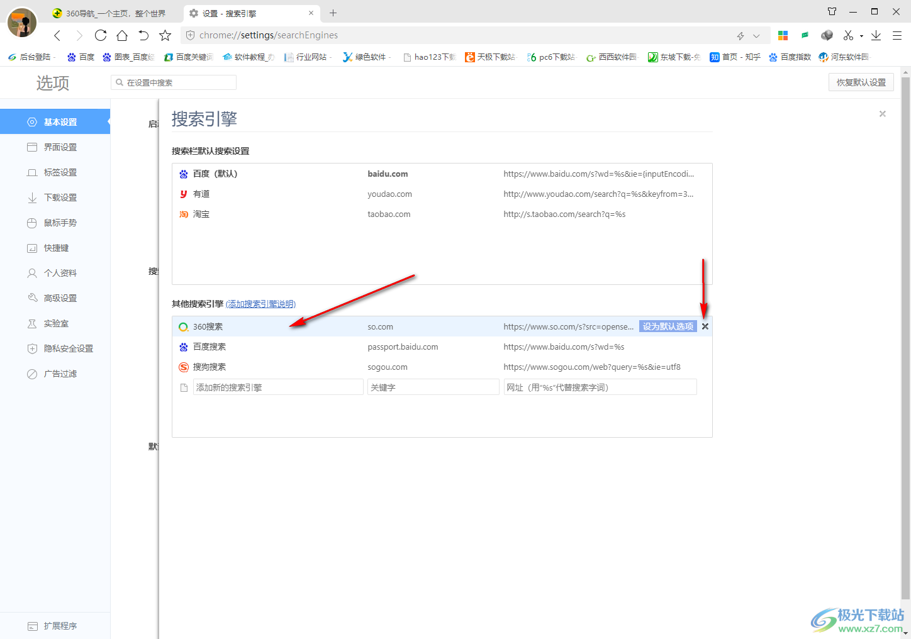Expand the screenshot tool dropdown arrow
Viewport: 911px width, 639px height.
coord(861,36)
